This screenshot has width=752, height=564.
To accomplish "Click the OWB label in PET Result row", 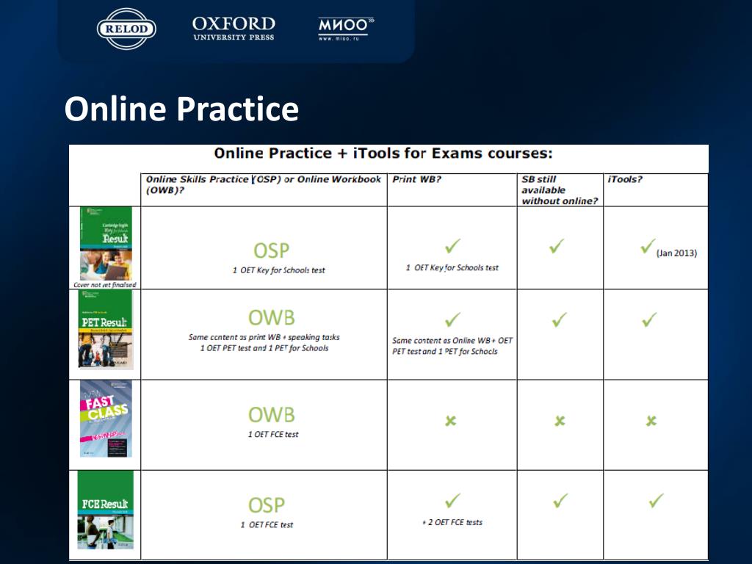I will [272, 317].
